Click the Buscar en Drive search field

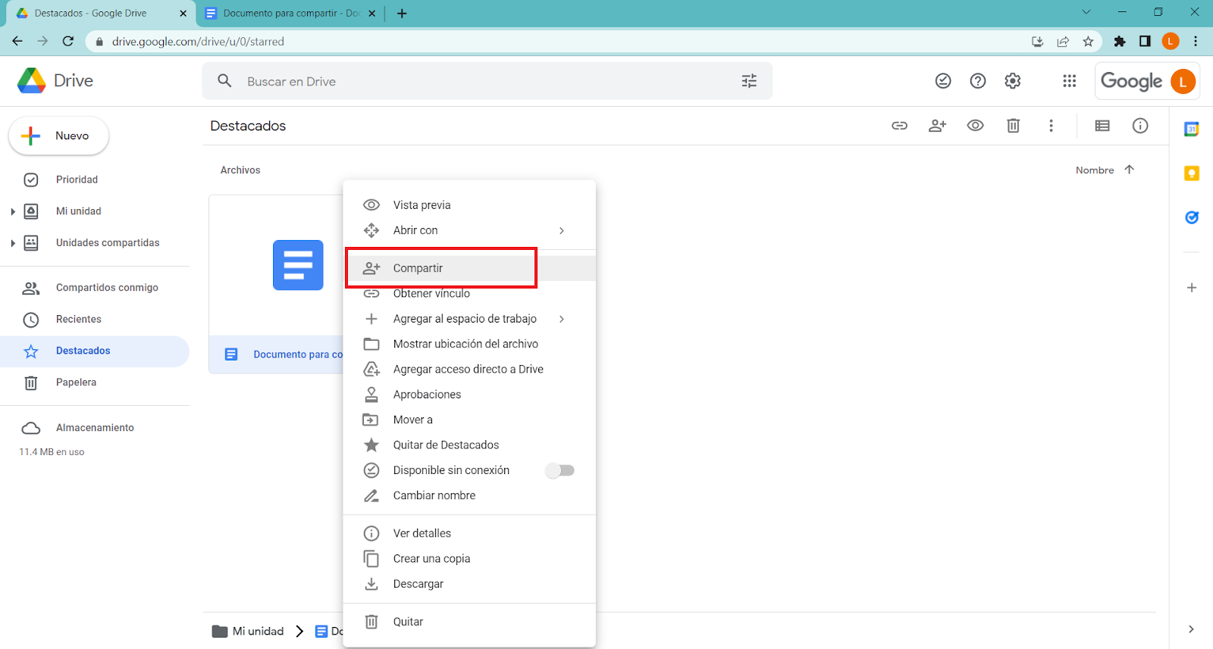[487, 81]
